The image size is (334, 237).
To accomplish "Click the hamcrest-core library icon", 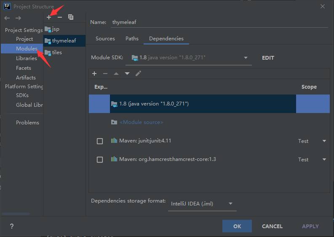I will pos(114,159).
